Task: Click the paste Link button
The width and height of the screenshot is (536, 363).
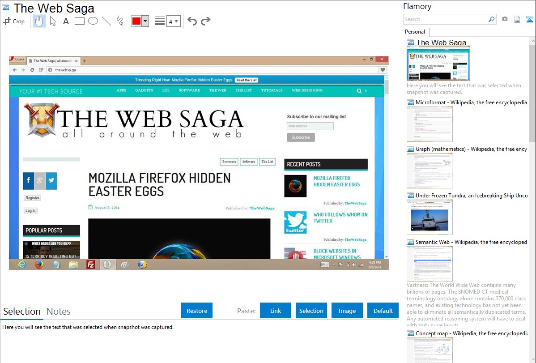Action: tap(276, 311)
